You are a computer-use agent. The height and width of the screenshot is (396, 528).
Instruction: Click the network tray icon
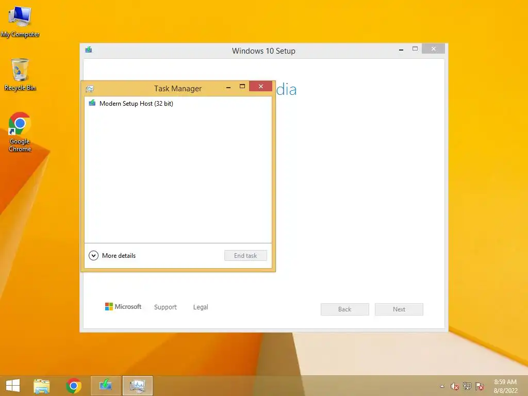[x=467, y=386]
